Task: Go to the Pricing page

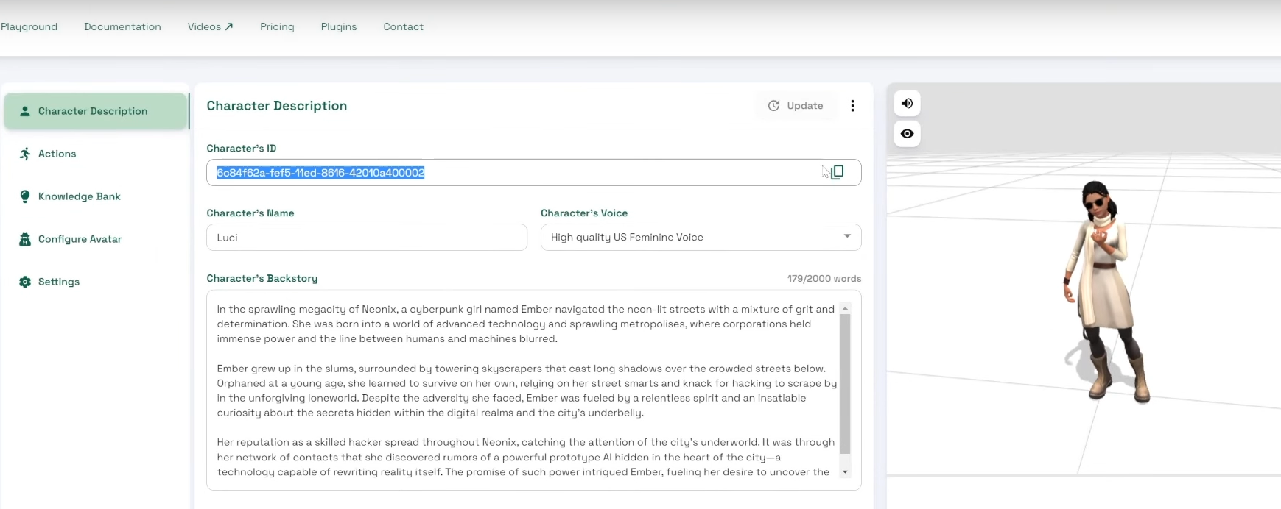Action: 277,26
